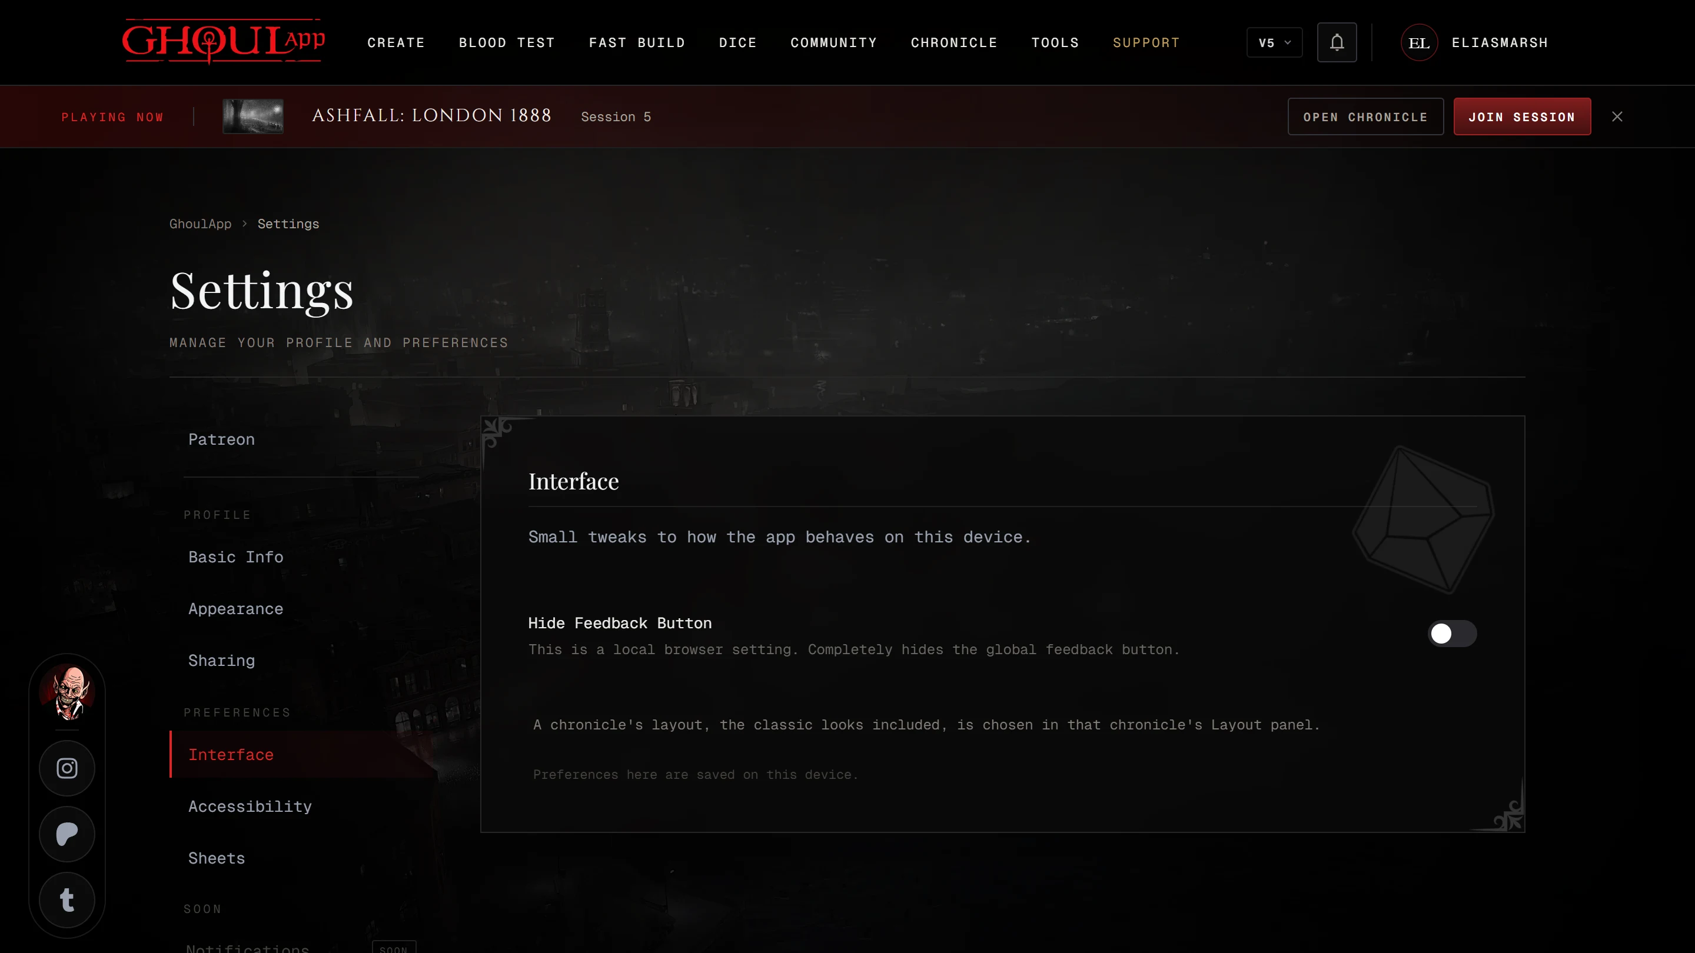1695x953 pixels.
Task: Click Join Session button
Action: coord(1522,116)
